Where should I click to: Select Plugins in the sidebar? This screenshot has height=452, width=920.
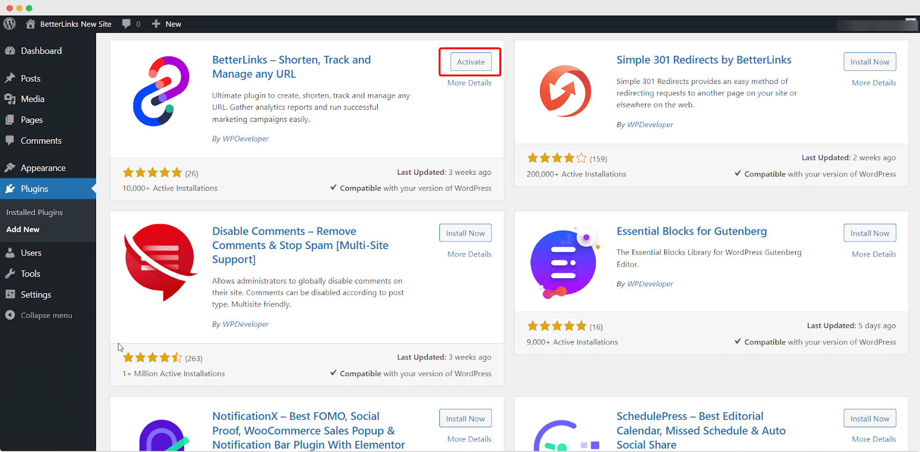click(48, 189)
